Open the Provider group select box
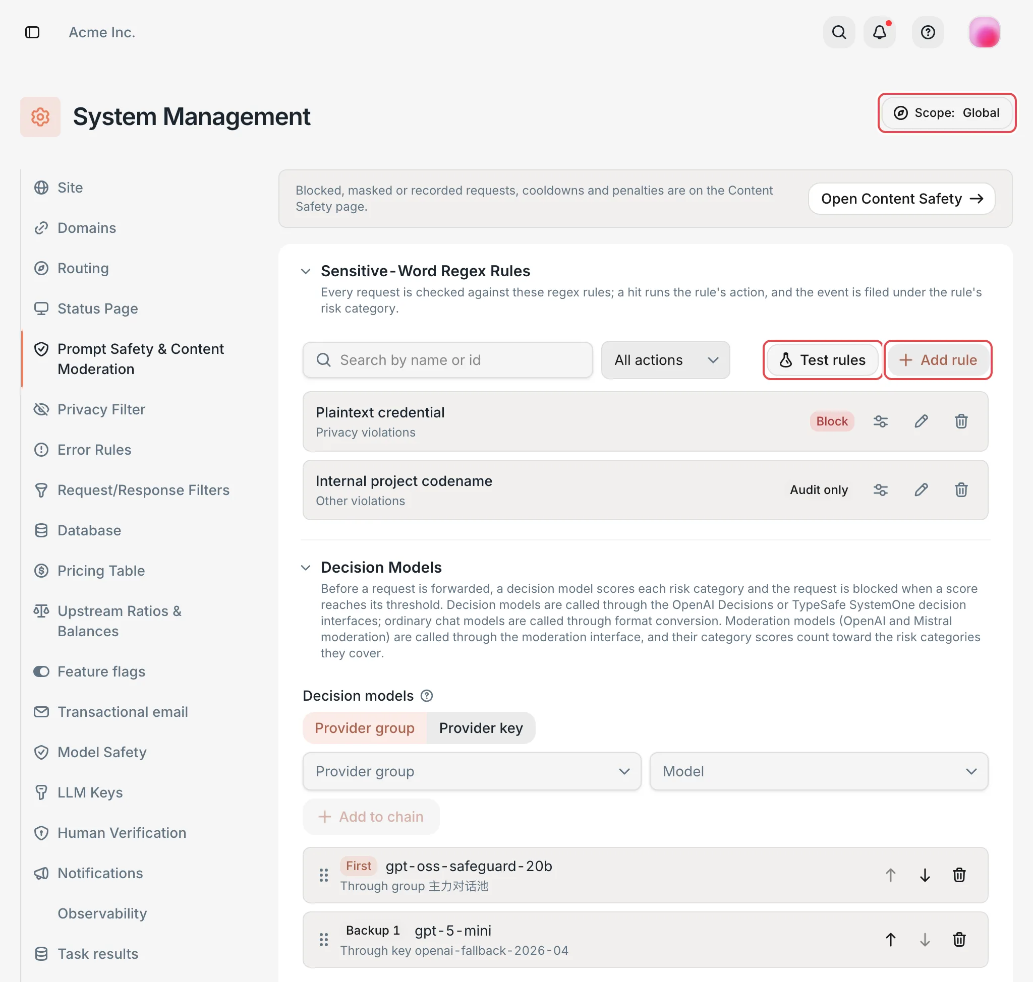The height and width of the screenshot is (982, 1033). pyautogui.click(x=472, y=772)
